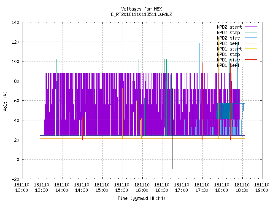Click the x-axis tick 181110 18:00
The height and width of the screenshot is (202, 270).
[x=221, y=188]
